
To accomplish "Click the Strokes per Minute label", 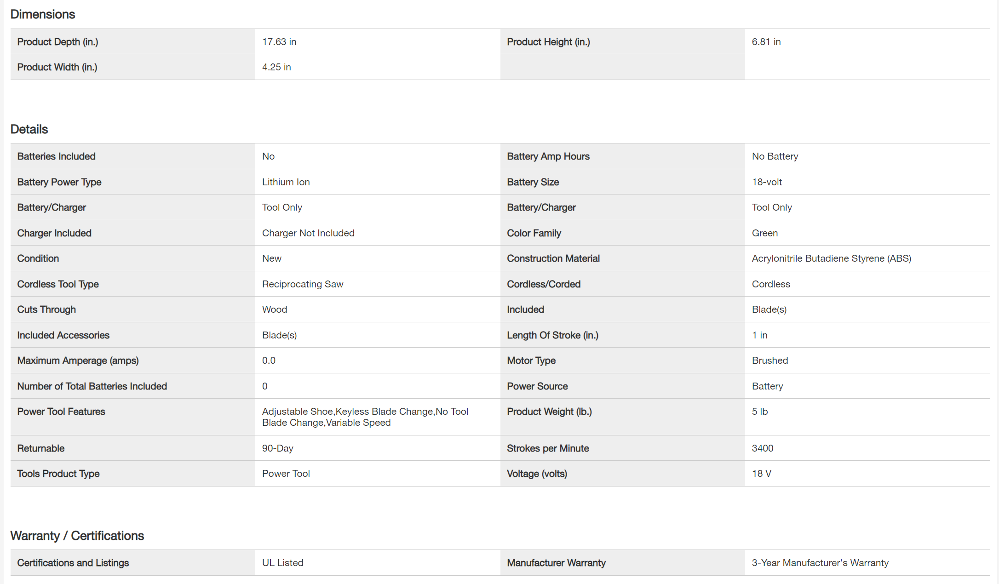I will click(548, 448).
